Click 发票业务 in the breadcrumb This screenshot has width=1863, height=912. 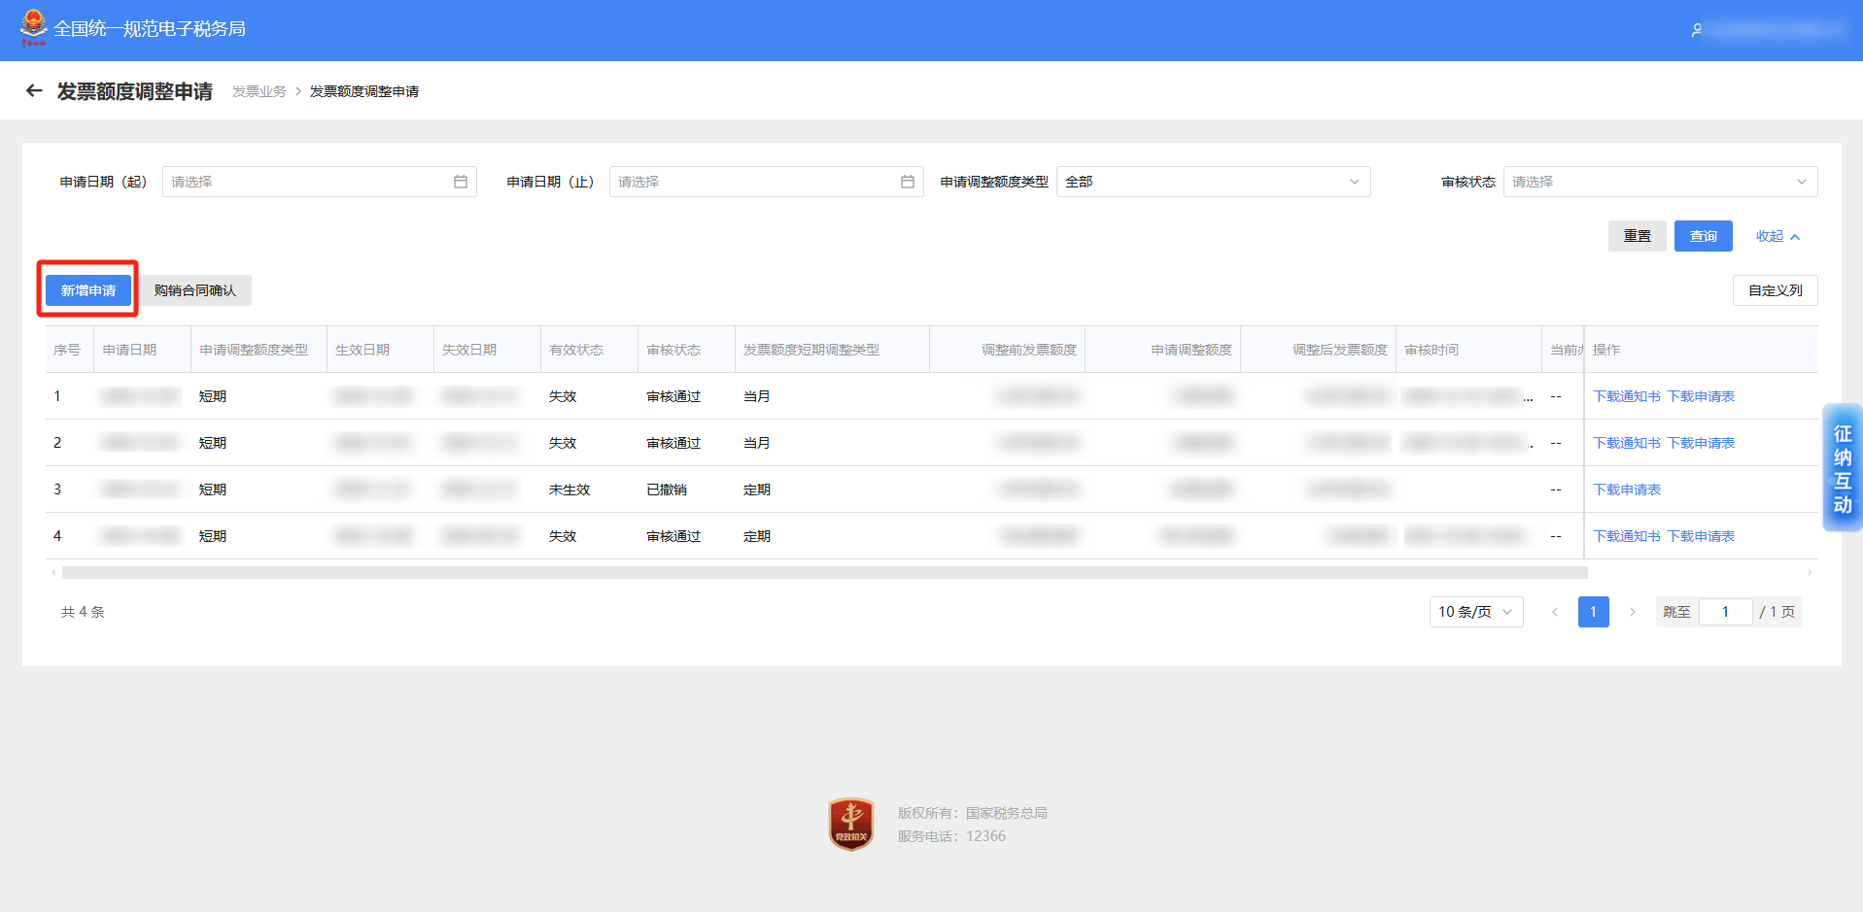259,91
